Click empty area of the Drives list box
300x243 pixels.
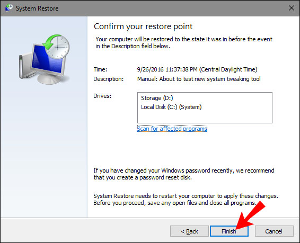click(x=205, y=117)
